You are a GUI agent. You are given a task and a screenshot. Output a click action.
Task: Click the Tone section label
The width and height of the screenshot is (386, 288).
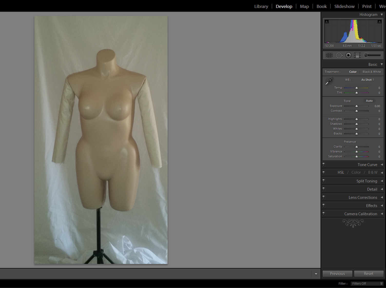pos(347,101)
